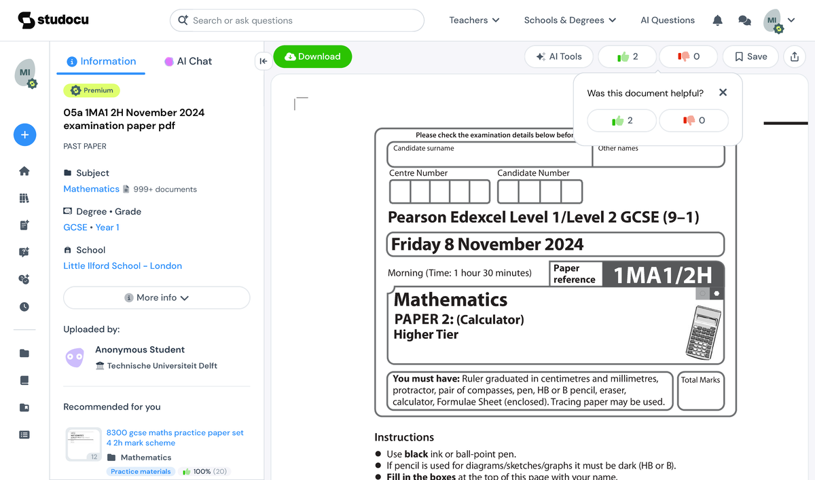Open the Teachers dropdown

click(x=473, y=20)
